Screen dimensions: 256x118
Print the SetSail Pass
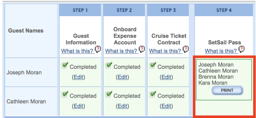click(x=227, y=90)
